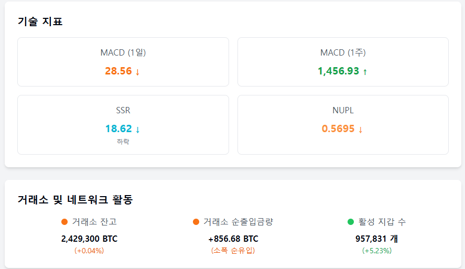Image resolution: width=465 pixels, height=269 pixels.
Task: Click the MACD (1일) down arrow icon
Action: pyautogui.click(x=137, y=72)
